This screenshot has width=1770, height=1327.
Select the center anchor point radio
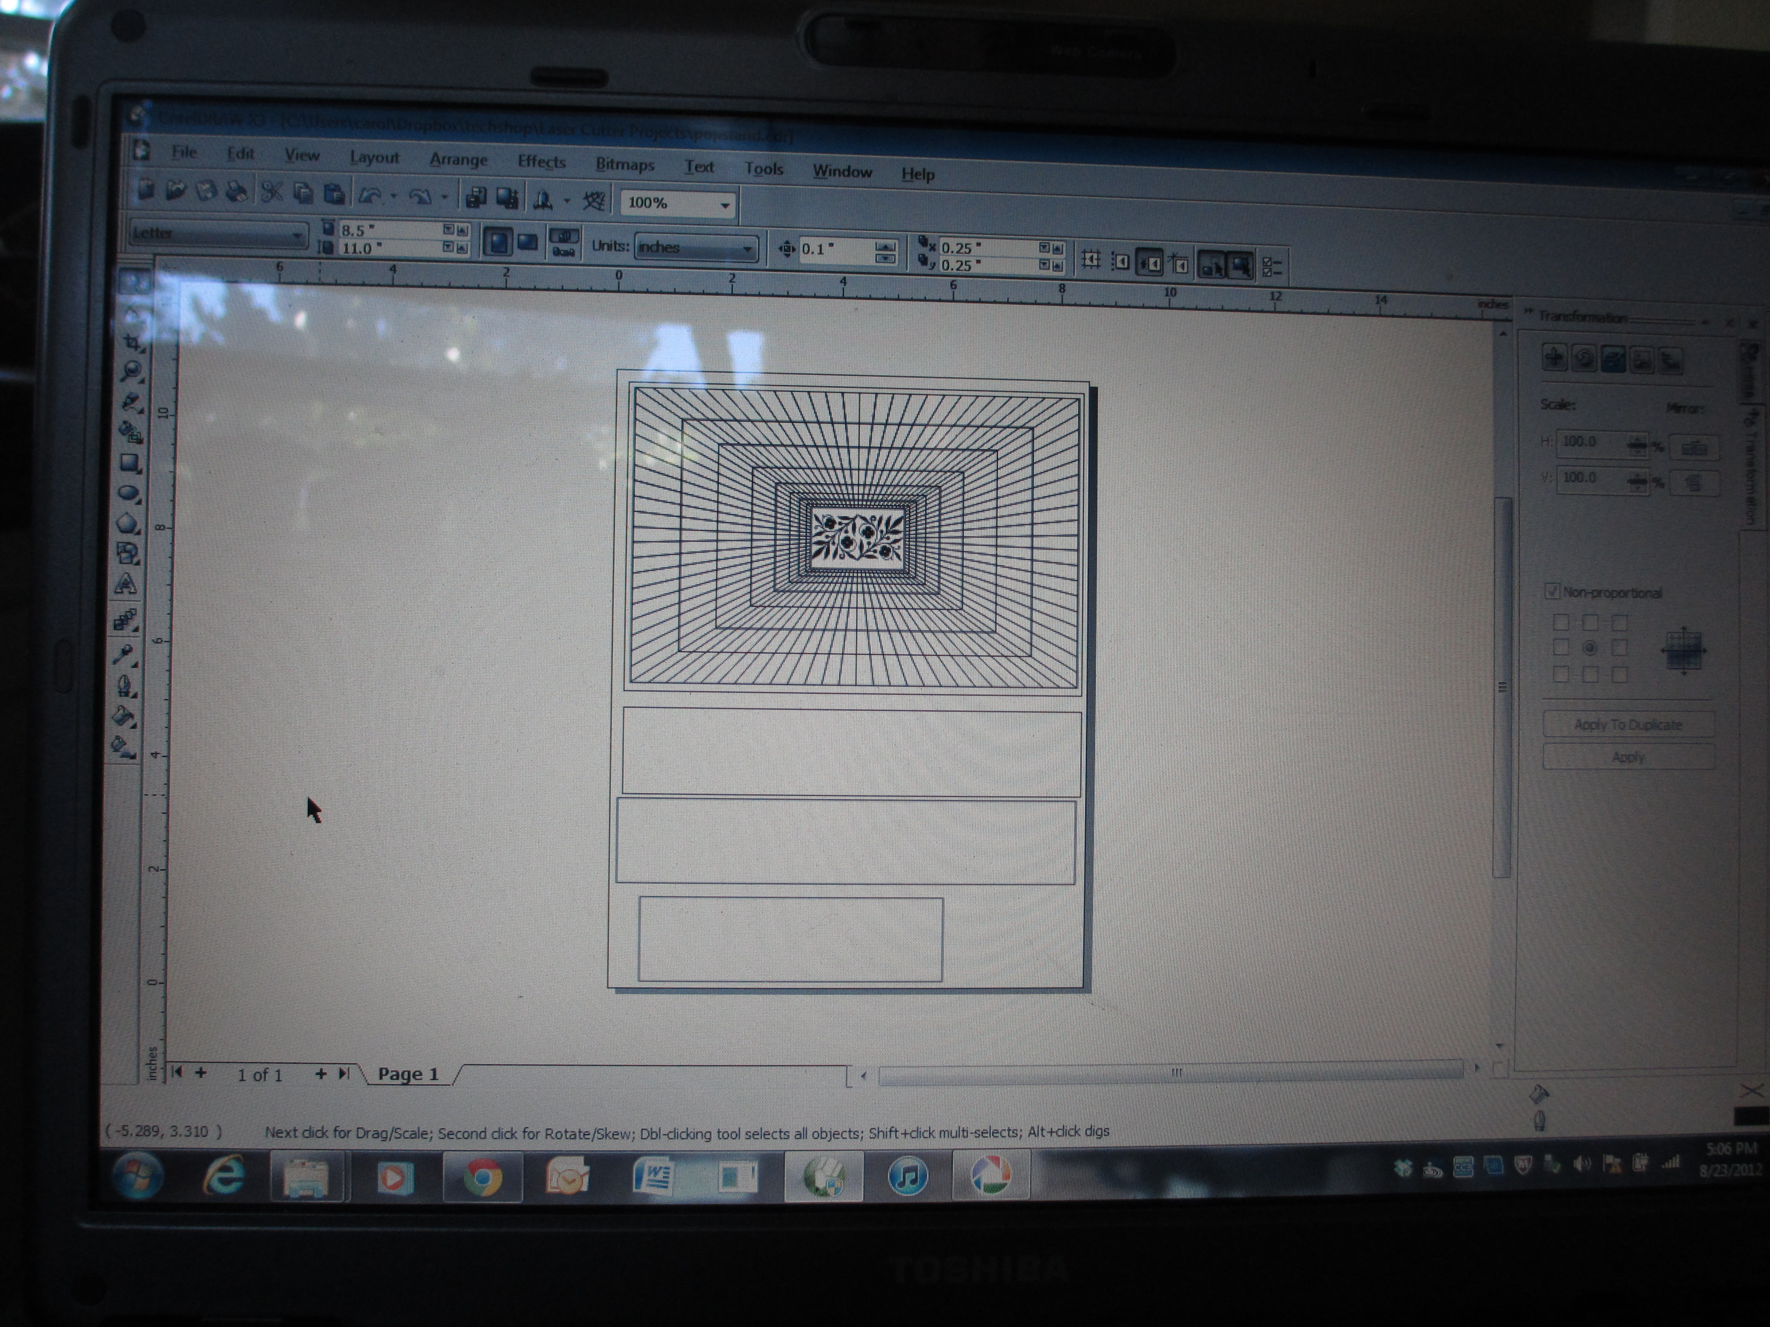point(1590,648)
